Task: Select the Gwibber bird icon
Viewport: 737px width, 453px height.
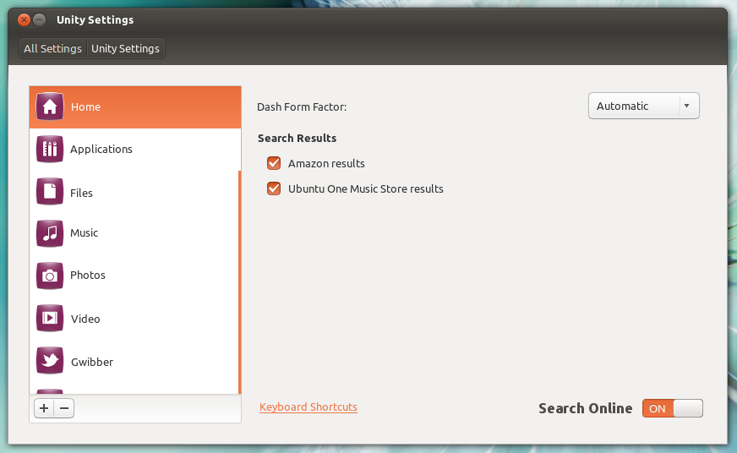Action: coord(50,360)
